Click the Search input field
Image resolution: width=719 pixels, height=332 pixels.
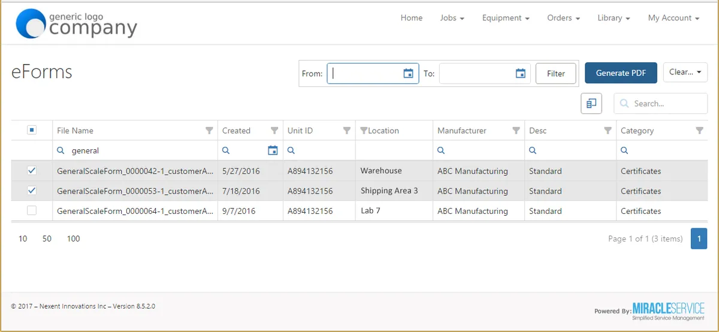click(x=666, y=104)
